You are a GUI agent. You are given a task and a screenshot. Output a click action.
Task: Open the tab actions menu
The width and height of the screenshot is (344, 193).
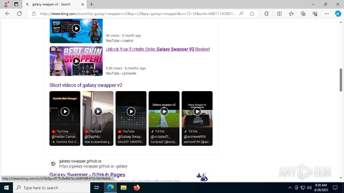coord(16,4)
